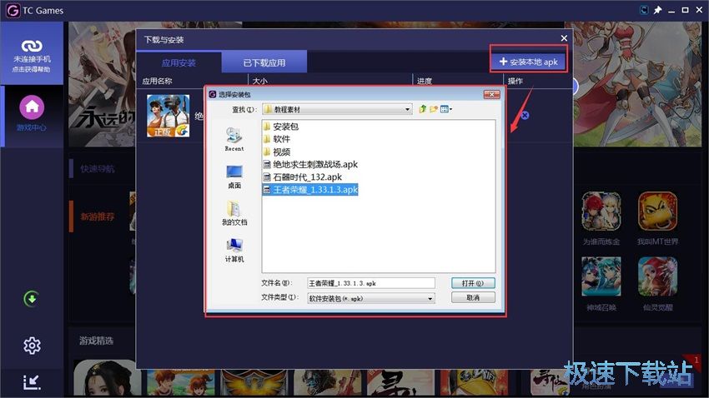
Task: Open the unconnected phone help icon
Action: point(32,46)
